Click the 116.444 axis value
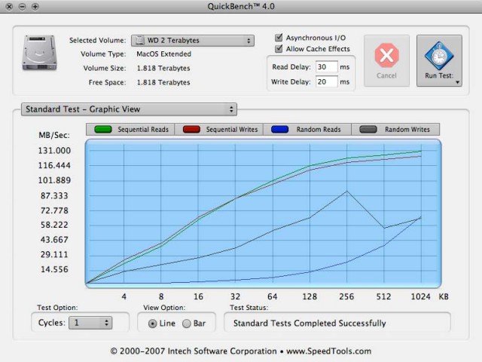Screen dimensions: 482x362 click(54, 165)
